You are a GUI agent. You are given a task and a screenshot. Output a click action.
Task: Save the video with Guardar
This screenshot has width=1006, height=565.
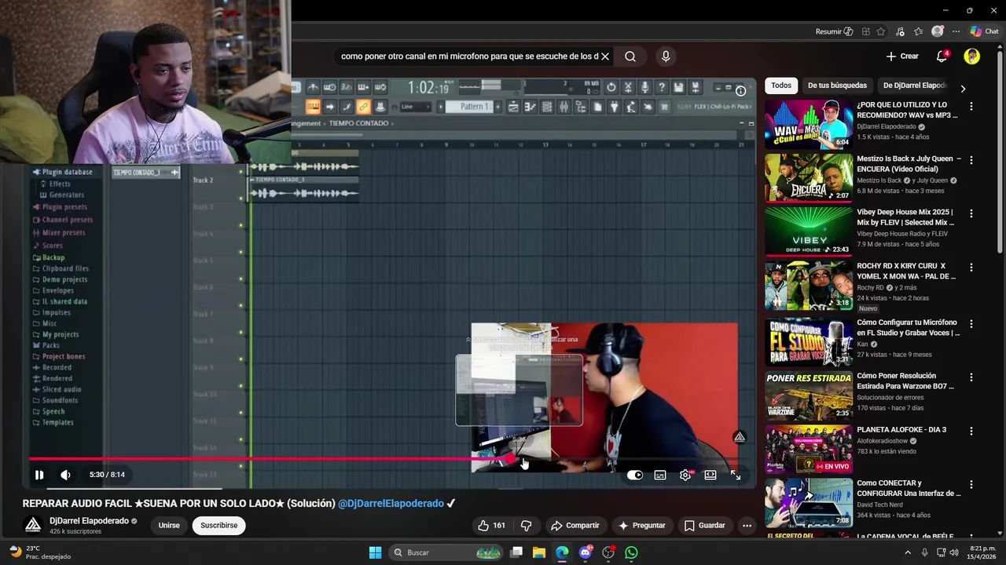click(x=705, y=526)
